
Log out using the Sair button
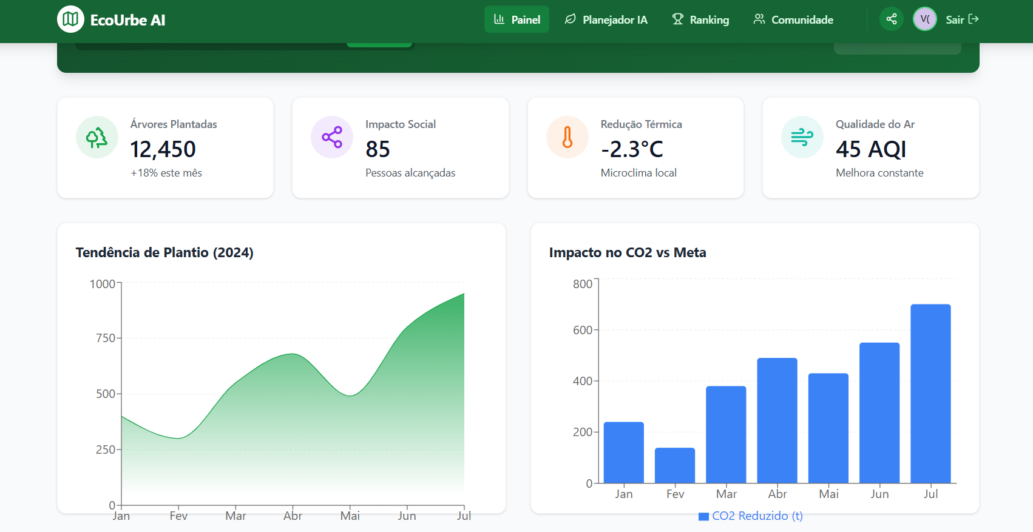tap(962, 19)
